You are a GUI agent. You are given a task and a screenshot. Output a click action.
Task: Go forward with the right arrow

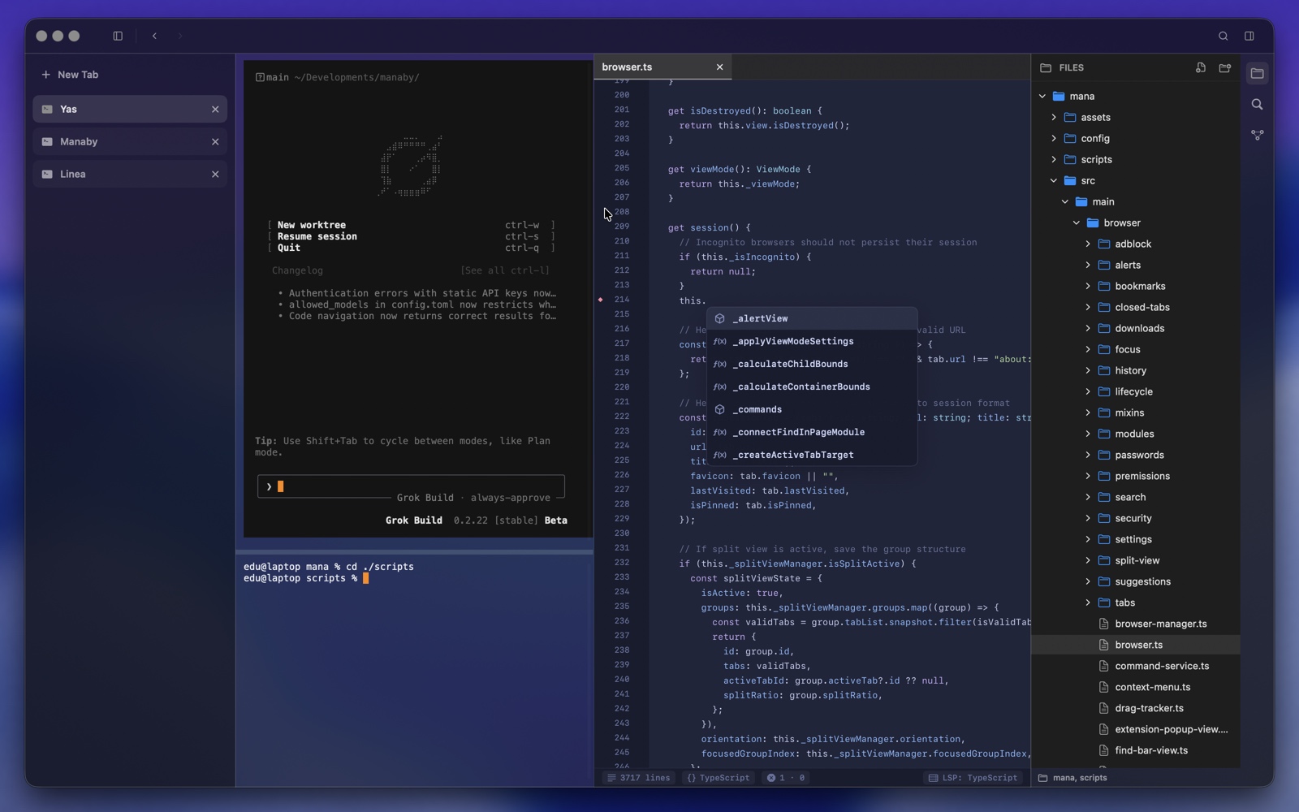click(x=180, y=36)
